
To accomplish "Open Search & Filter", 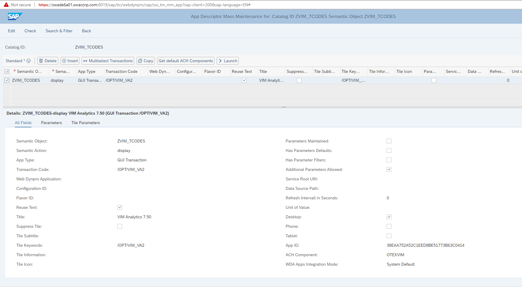I will pos(59,31).
